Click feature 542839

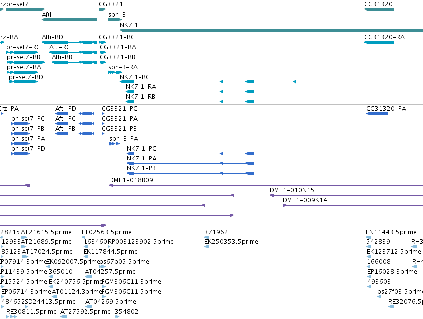378,242
